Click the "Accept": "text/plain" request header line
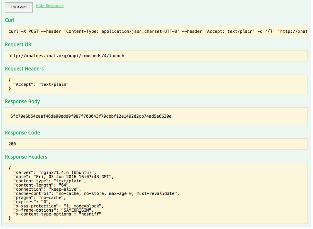The image size is (313, 229). [41, 84]
